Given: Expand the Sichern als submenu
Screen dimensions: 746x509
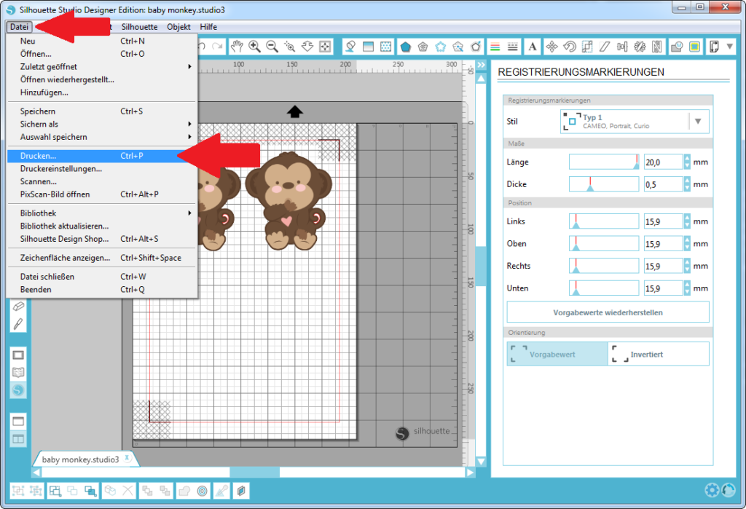Looking at the screenshot, I should point(102,124).
